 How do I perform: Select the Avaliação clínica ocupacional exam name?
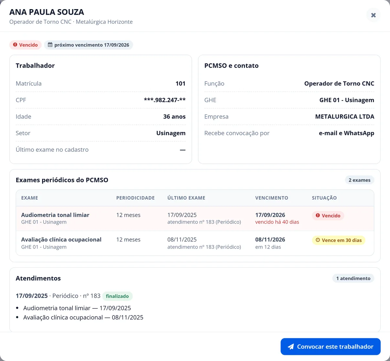tap(61, 239)
